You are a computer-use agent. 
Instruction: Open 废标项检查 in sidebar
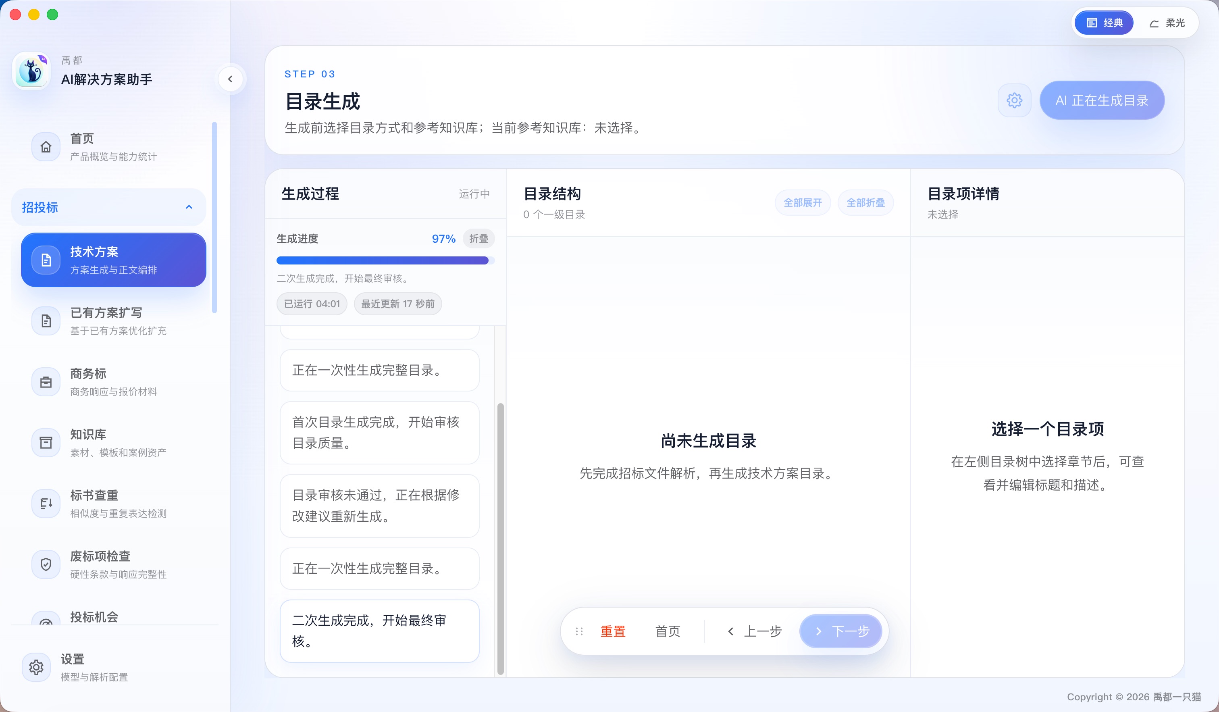click(x=114, y=564)
